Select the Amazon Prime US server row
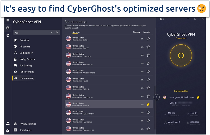The image size is (210, 135). [109, 72]
